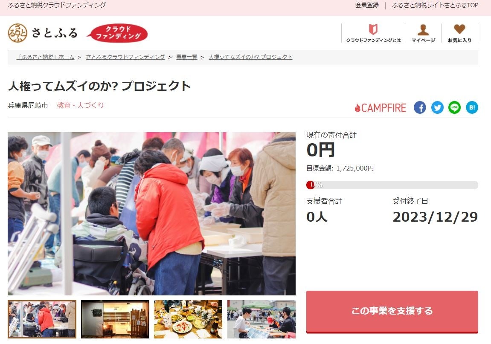Open 事業一覧 breadcrumb link
The height and width of the screenshot is (344, 491).
(186, 57)
